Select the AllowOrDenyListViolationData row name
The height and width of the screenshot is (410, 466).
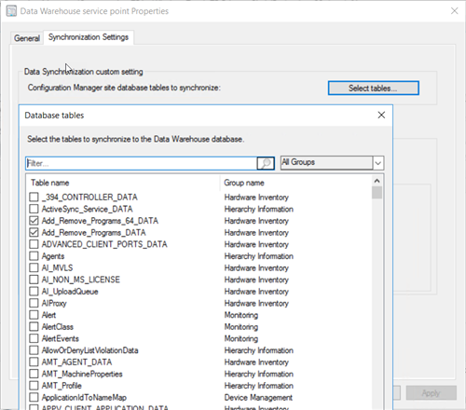coord(90,350)
